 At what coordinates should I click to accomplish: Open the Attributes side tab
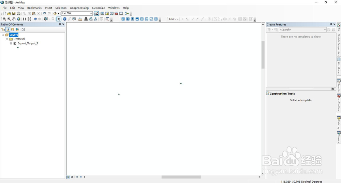click(339, 66)
